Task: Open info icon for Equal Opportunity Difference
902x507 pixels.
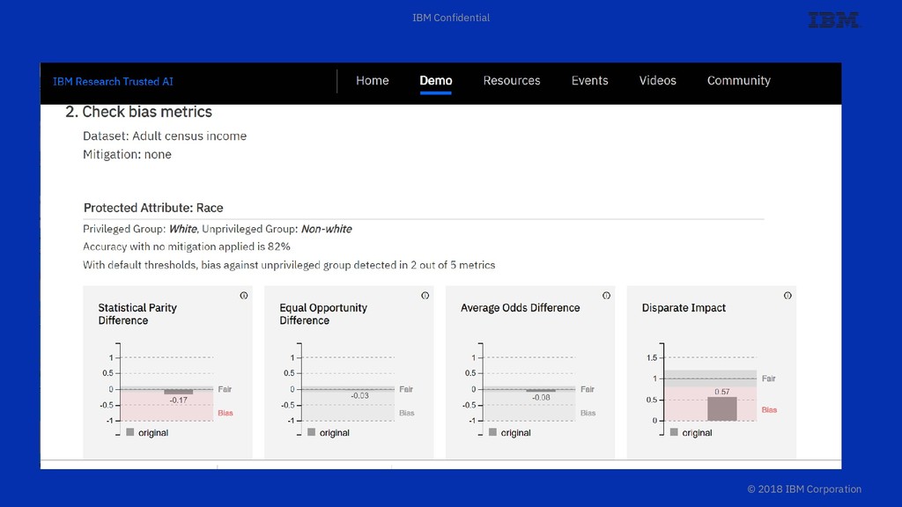Action: pos(425,296)
